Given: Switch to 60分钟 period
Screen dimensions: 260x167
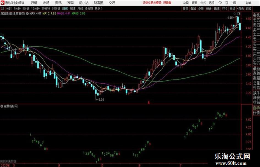Looking at the screenshot, I should [56, 9].
